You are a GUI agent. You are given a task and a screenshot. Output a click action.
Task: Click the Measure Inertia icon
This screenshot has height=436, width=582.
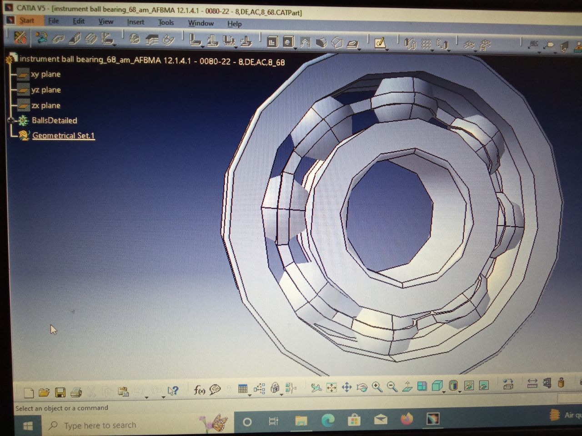coord(561,382)
